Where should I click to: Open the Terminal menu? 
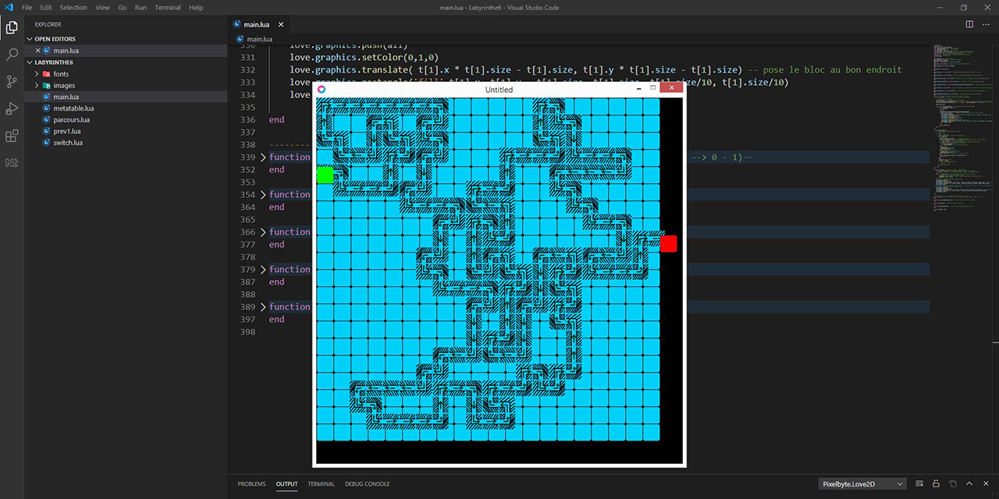point(167,7)
